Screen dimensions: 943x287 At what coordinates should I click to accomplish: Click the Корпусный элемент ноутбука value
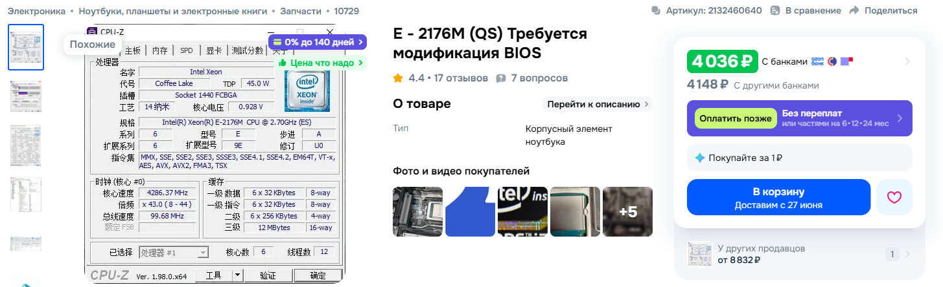(x=569, y=135)
